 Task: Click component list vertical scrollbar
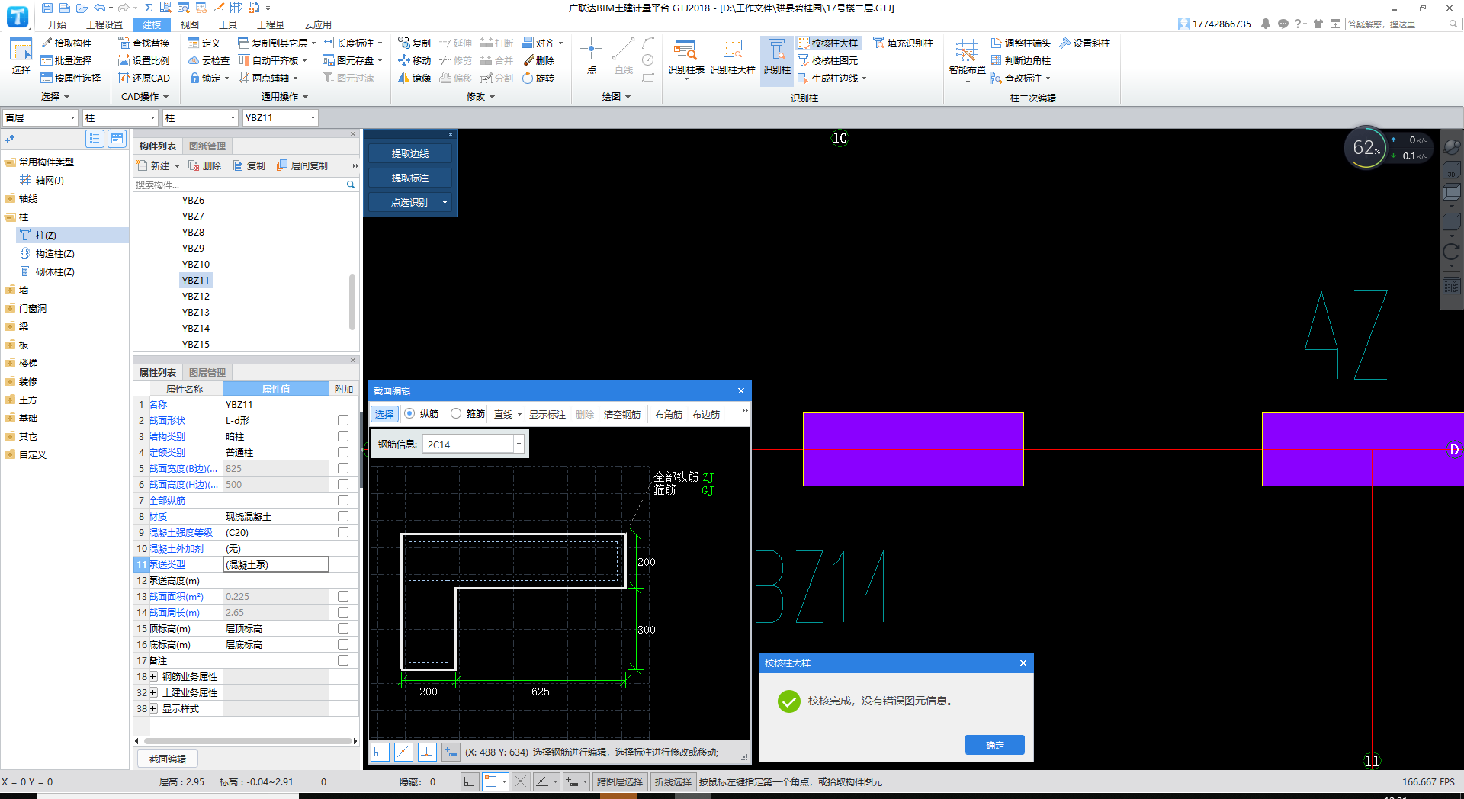(x=352, y=301)
